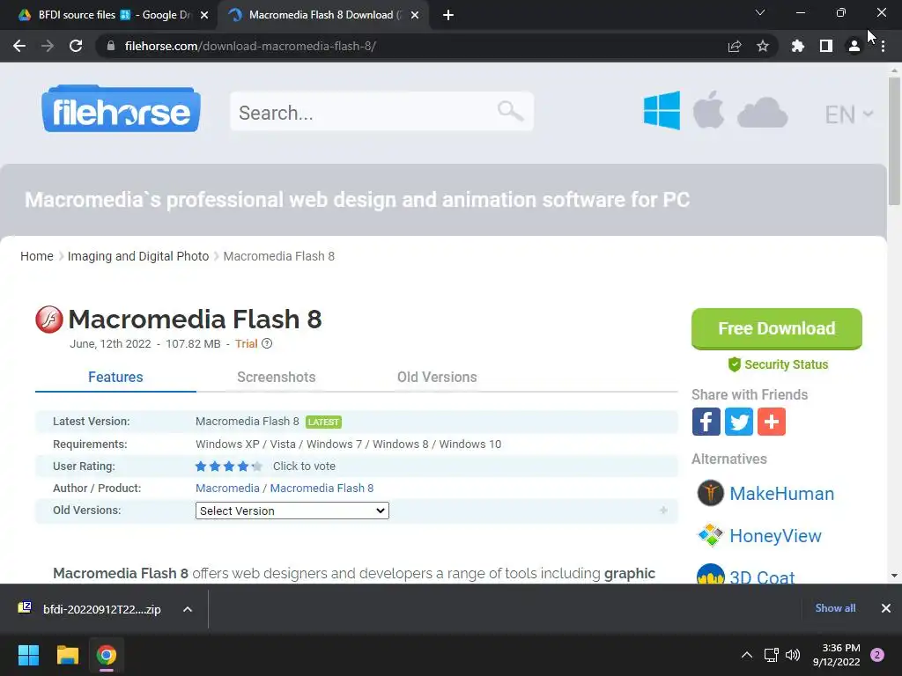This screenshot has height=676, width=902.
Task: Open Windows Start menu
Action: (28, 655)
